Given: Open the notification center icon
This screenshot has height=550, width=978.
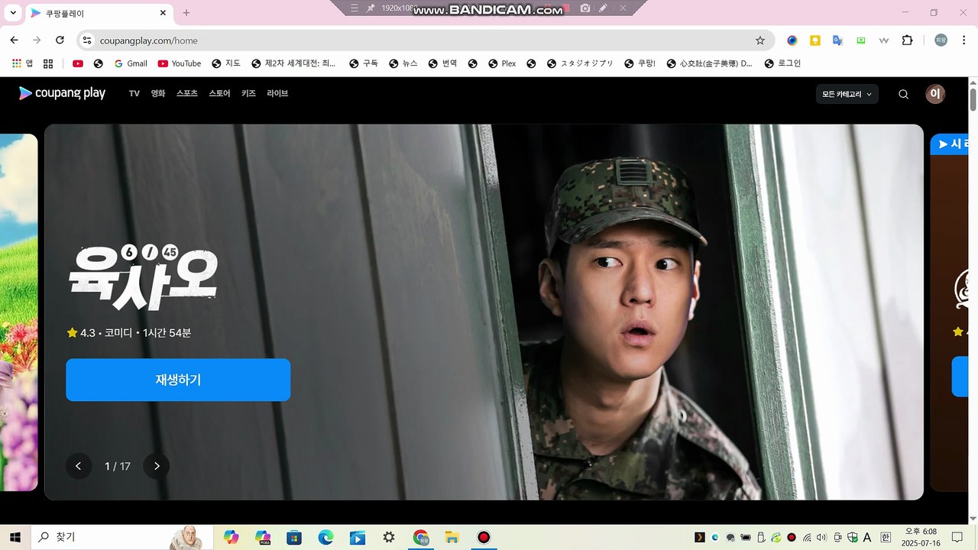Looking at the screenshot, I should [x=957, y=538].
